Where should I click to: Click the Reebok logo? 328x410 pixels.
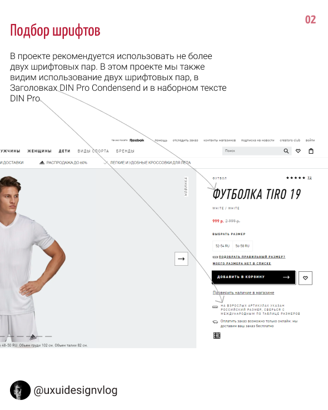pyautogui.click(x=137, y=140)
